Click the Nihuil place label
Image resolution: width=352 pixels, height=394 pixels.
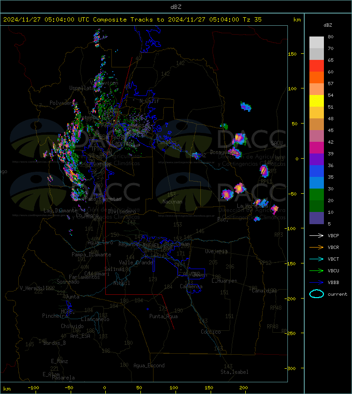[122, 283]
